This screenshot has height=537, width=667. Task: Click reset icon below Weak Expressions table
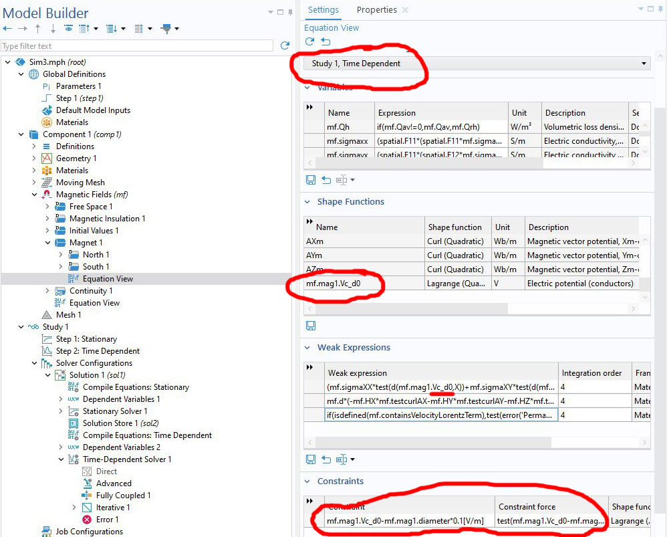326,459
